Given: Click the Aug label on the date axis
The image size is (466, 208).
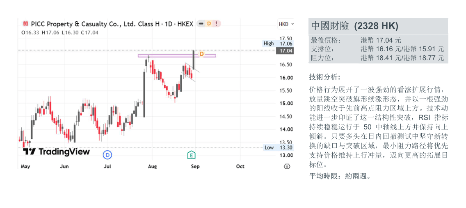Looking at the screenshot, I should [x=153, y=167].
